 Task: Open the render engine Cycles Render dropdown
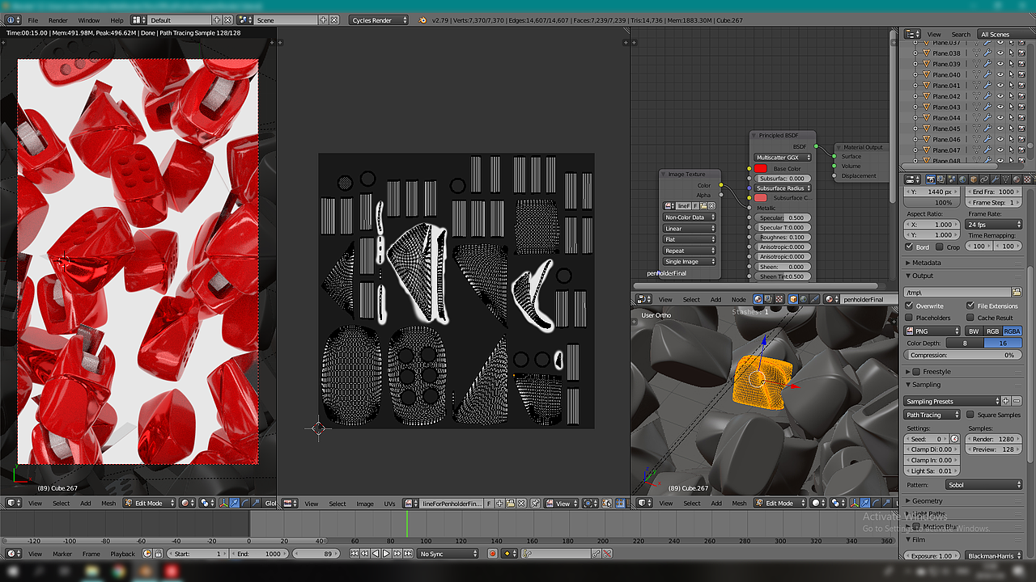tap(379, 19)
